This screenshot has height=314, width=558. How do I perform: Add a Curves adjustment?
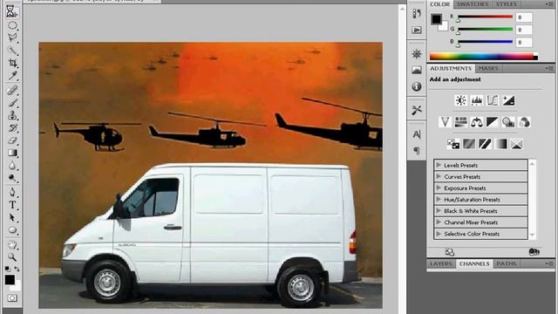pyautogui.click(x=493, y=100)
